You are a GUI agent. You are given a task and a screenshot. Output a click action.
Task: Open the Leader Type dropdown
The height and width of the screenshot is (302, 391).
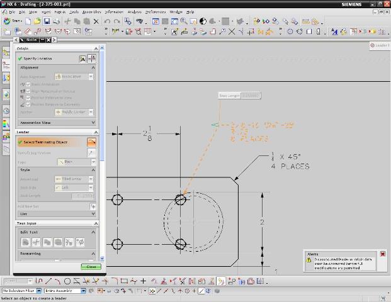click(76, 162)
